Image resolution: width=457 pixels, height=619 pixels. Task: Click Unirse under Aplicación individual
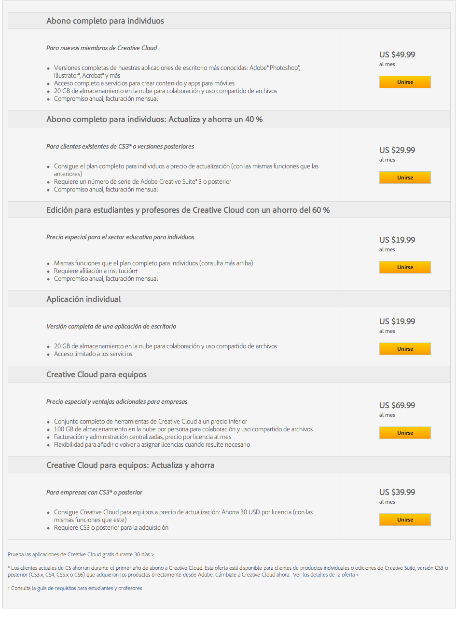click(x=405, y=349)
